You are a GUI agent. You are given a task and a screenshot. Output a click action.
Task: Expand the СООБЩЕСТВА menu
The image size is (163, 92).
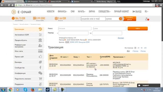(x=104, y=11)
